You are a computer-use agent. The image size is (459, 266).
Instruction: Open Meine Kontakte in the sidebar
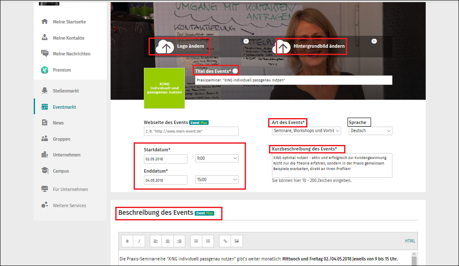[68, 38]
